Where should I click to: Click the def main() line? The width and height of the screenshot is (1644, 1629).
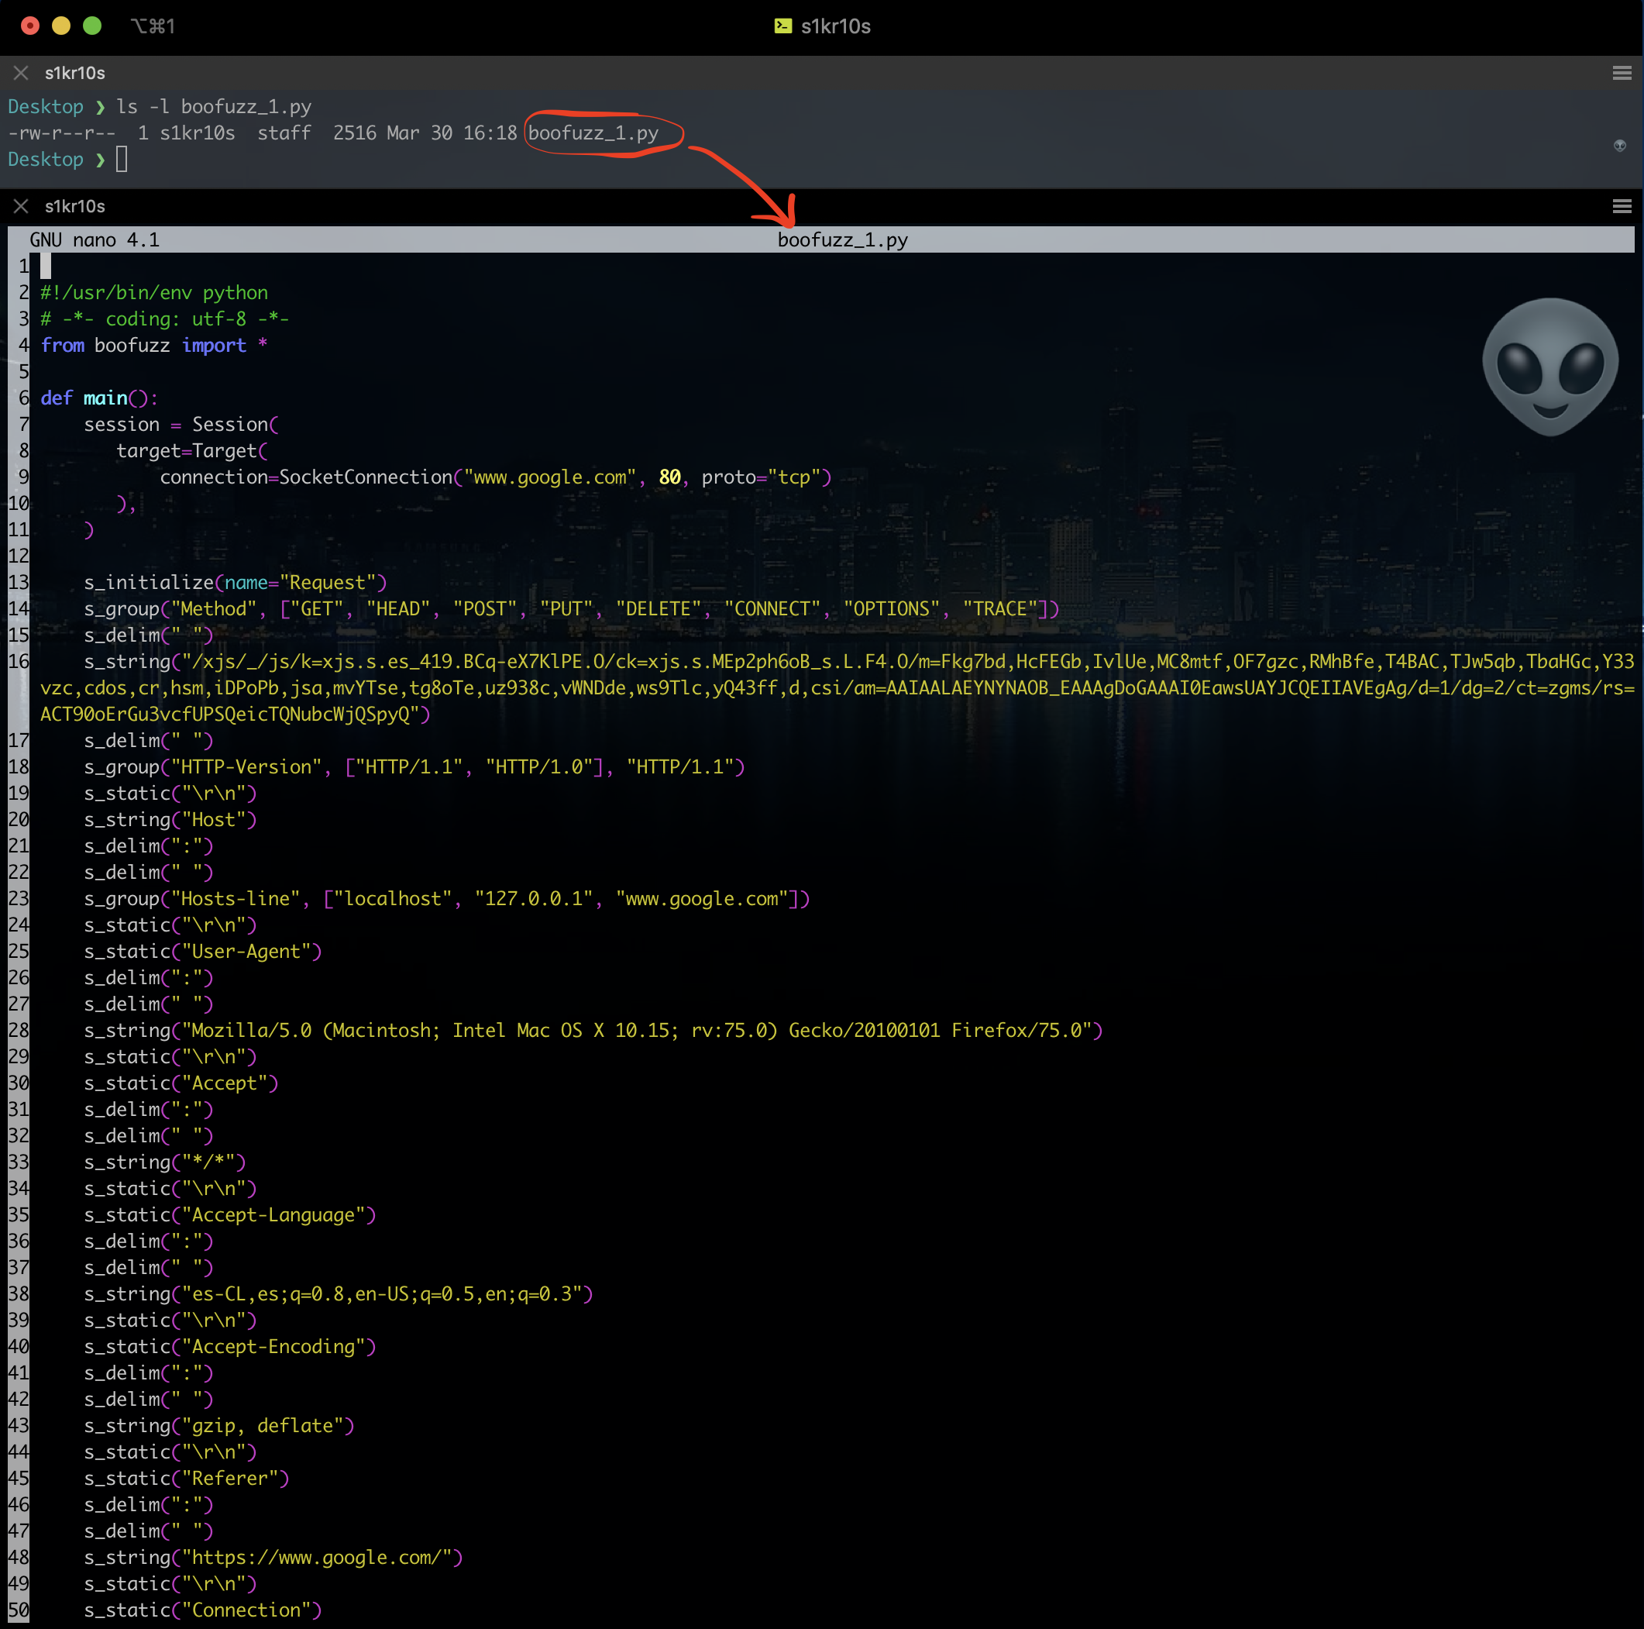point(98,398)
